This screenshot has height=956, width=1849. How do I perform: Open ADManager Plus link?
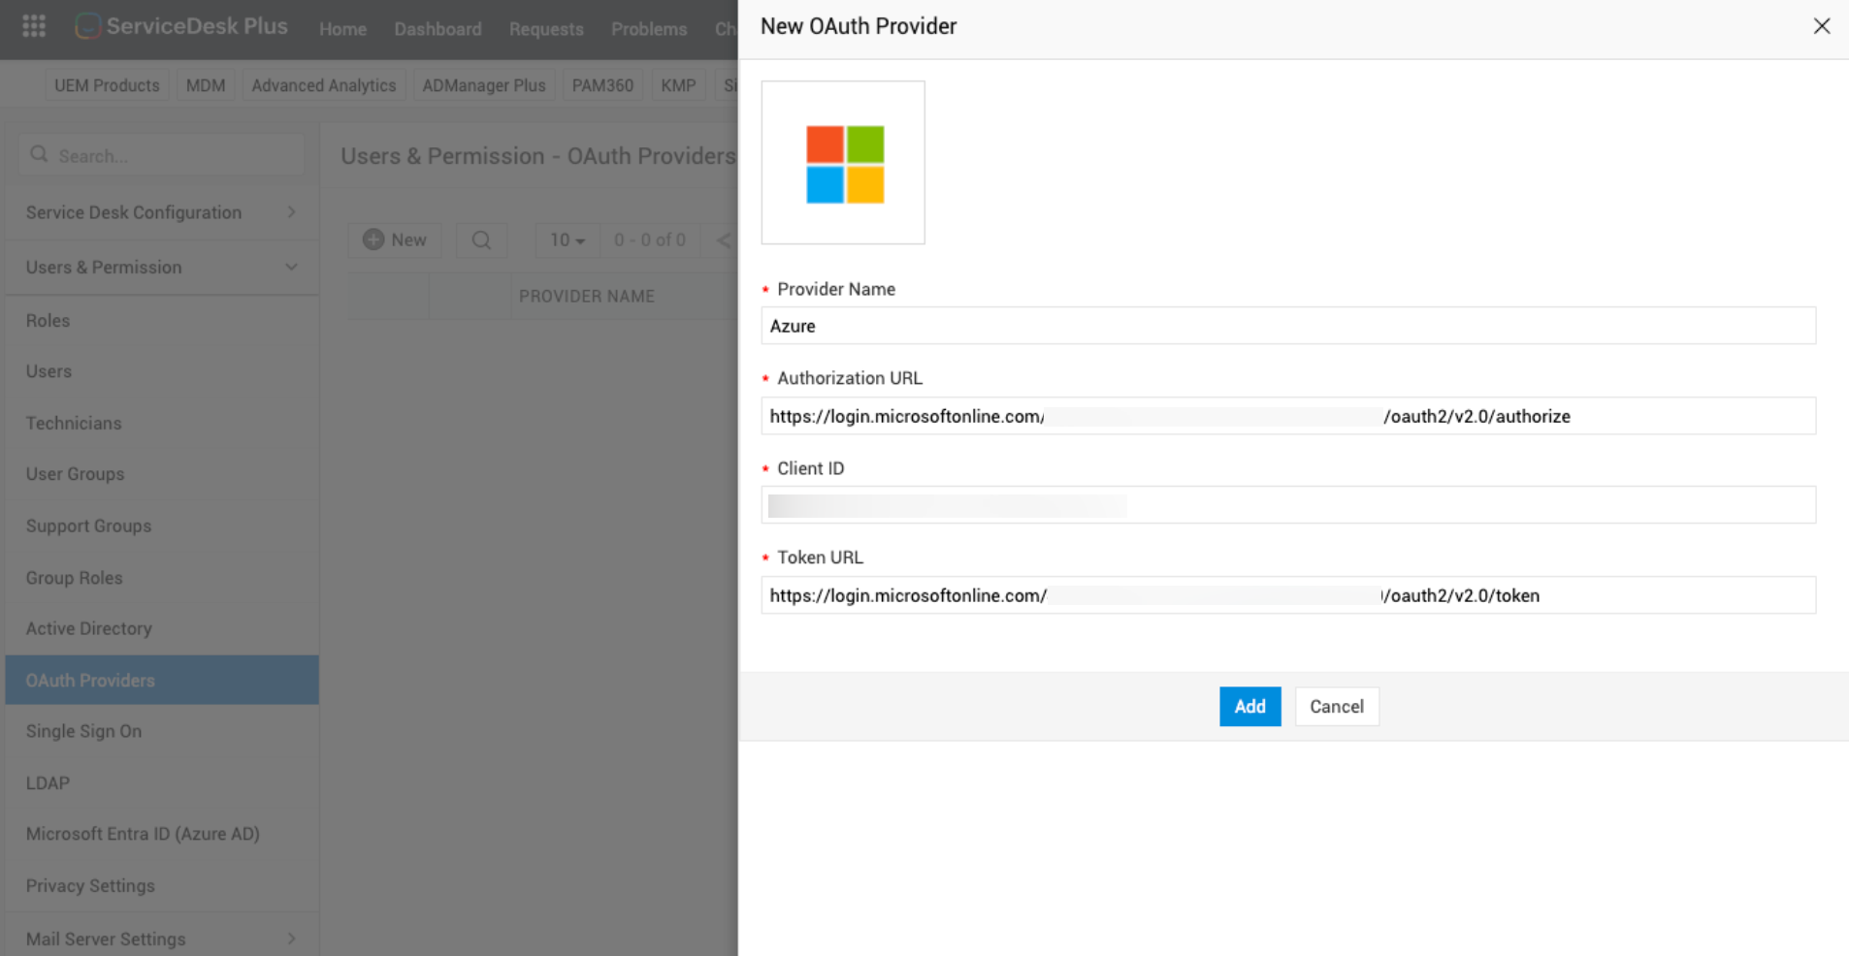pos(484,85)
